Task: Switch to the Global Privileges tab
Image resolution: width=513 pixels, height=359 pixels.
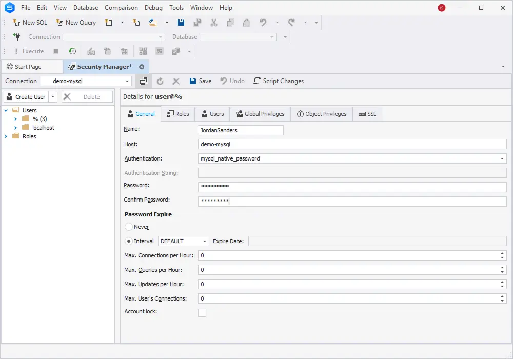Action: pyautogui.click(x=260, y=114)
